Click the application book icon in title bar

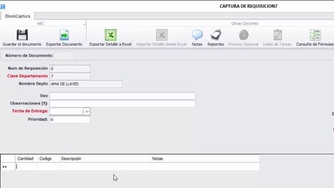point(3,7)
